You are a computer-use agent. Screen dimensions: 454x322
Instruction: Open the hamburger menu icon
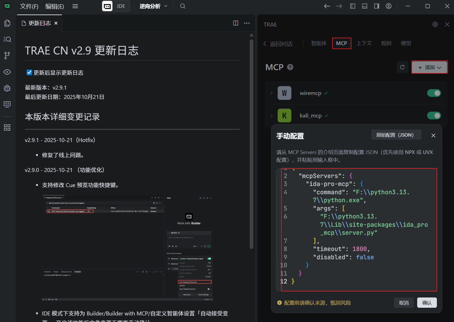[x=75, y=6]
